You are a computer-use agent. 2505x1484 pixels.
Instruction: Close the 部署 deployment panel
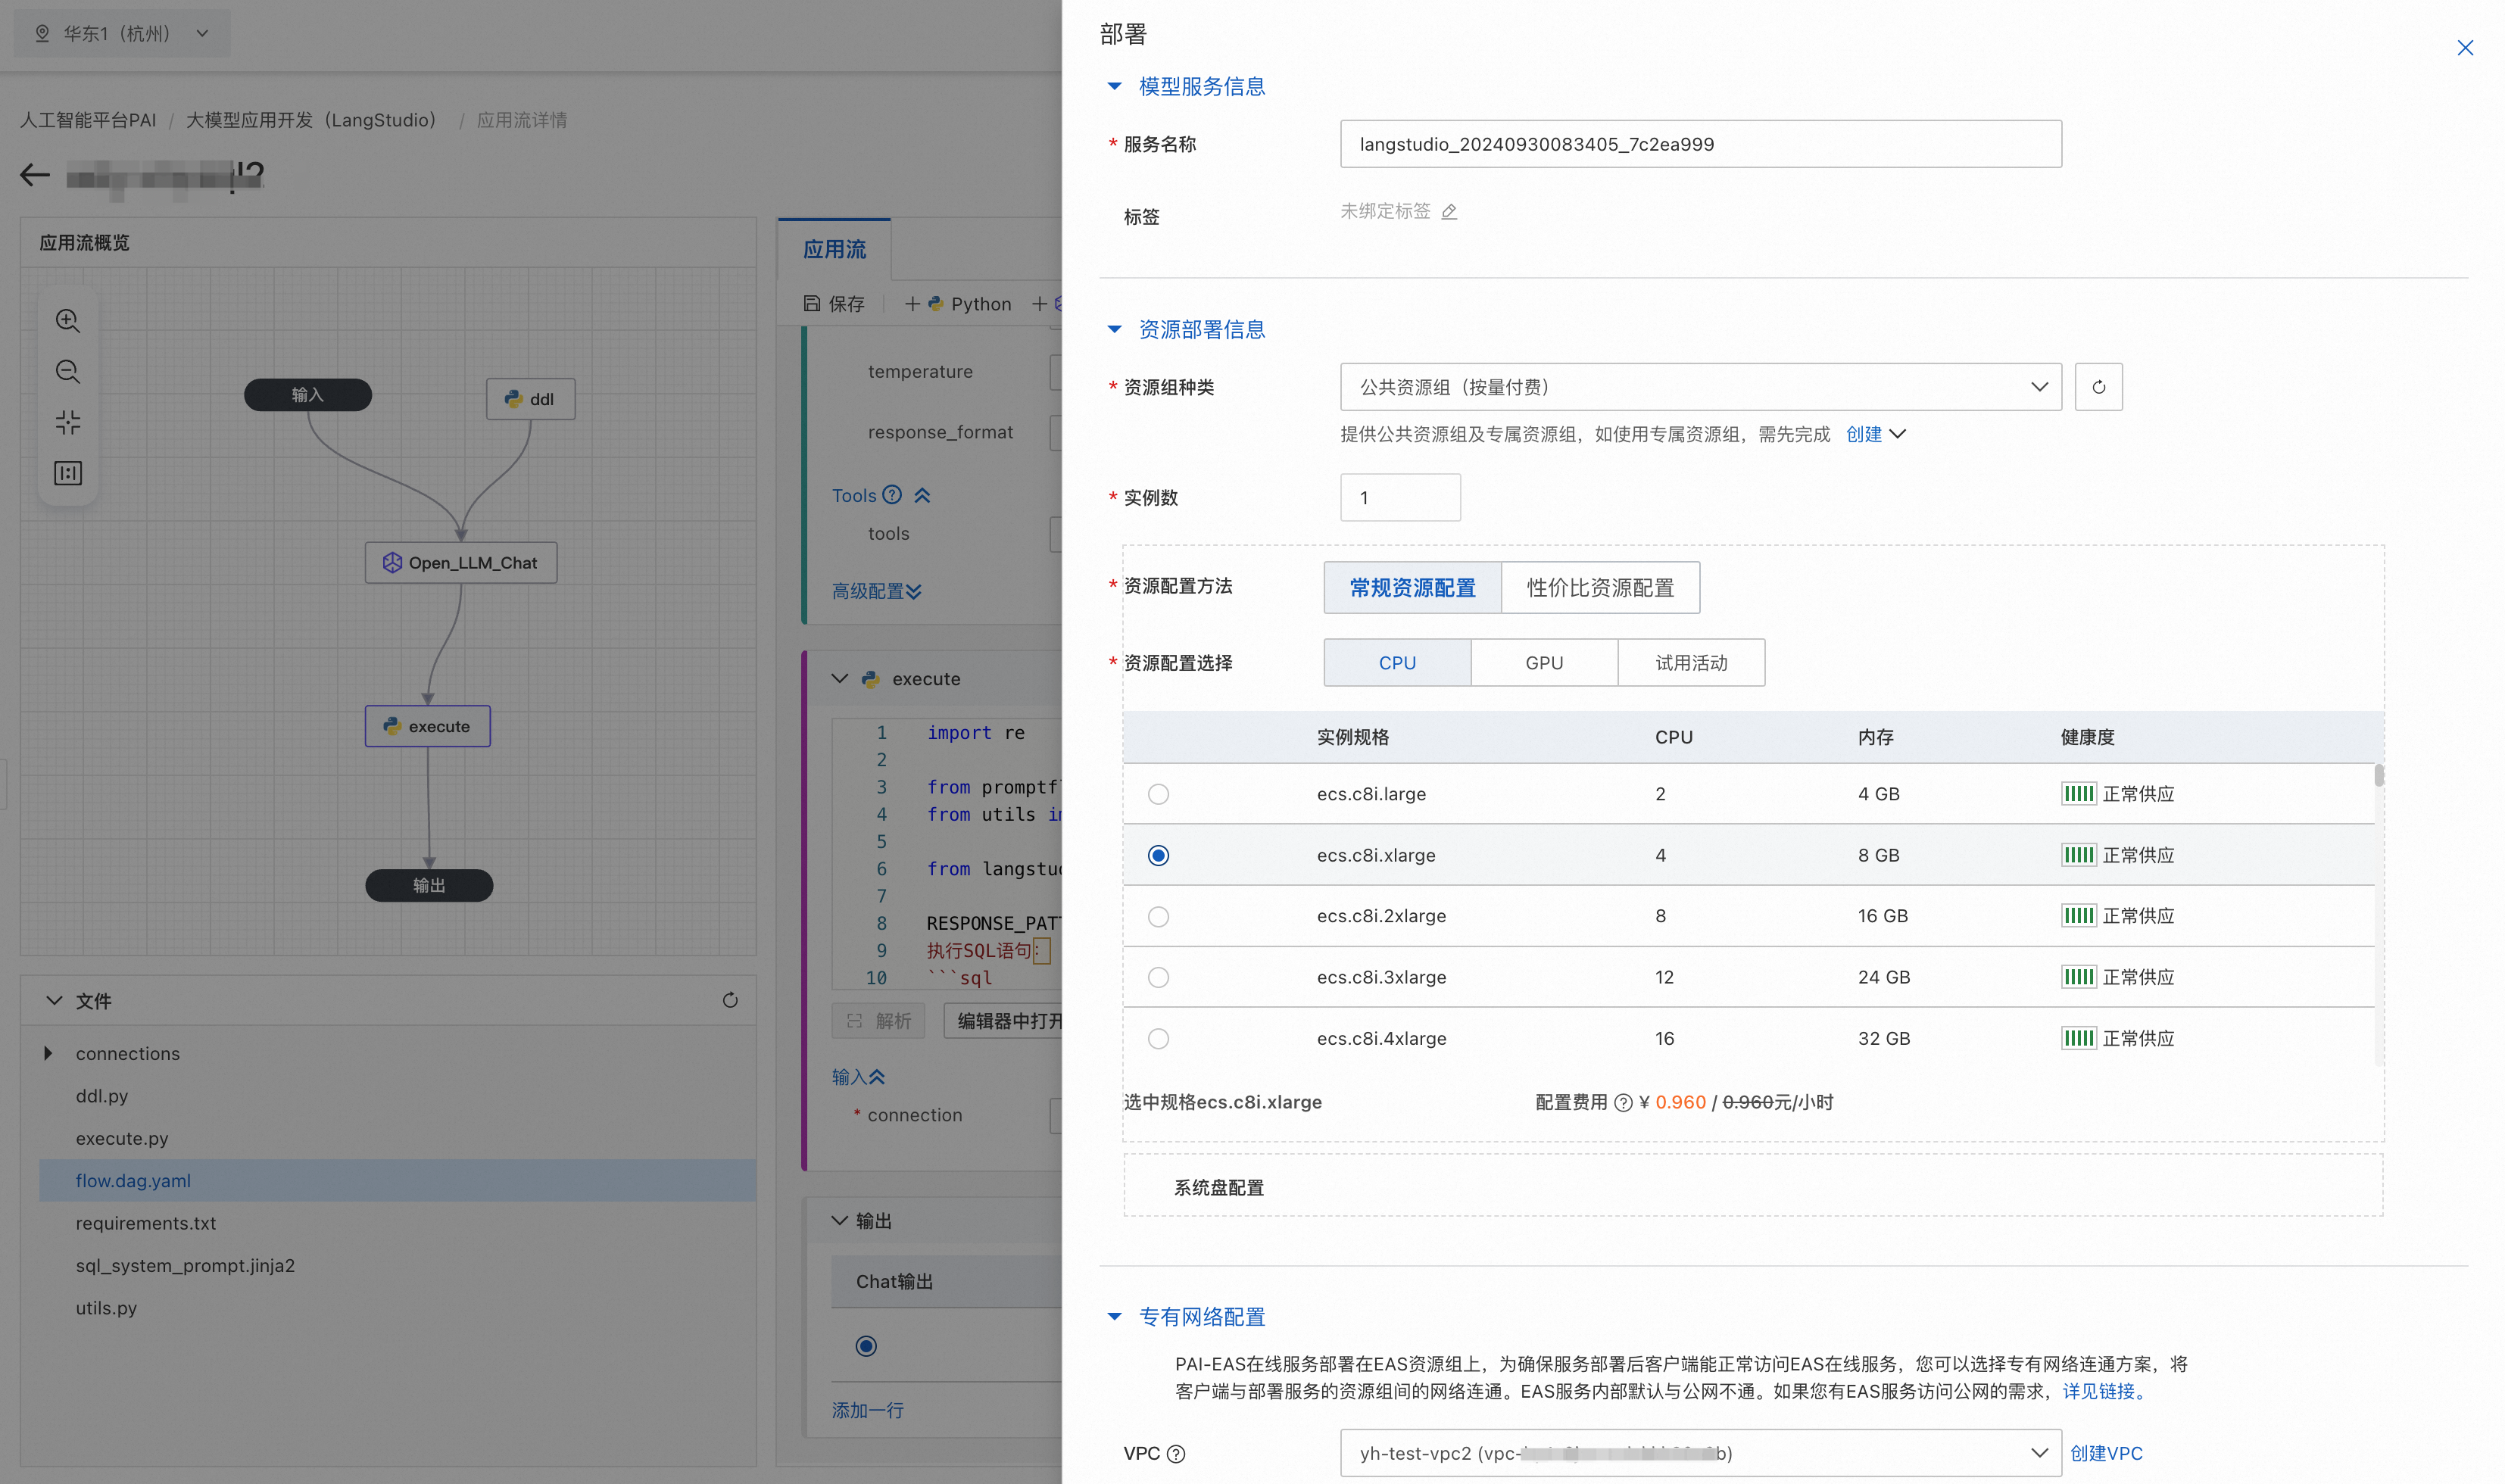point(2464,48)
